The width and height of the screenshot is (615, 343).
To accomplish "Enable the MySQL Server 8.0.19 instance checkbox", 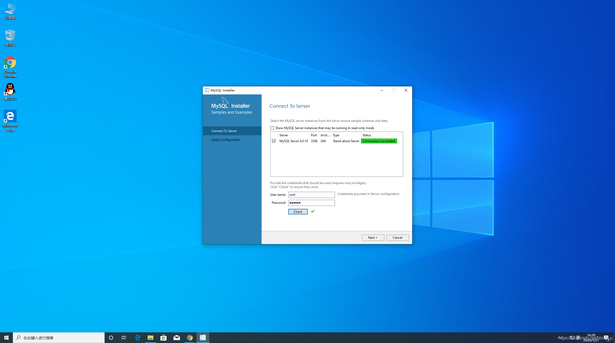I will click(274, 141).
